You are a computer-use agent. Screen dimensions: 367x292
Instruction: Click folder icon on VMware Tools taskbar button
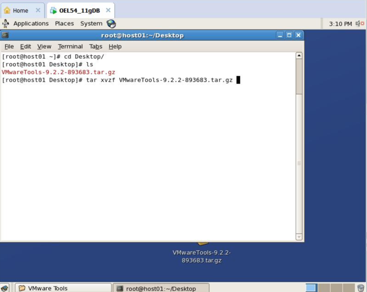coord(22,288)
